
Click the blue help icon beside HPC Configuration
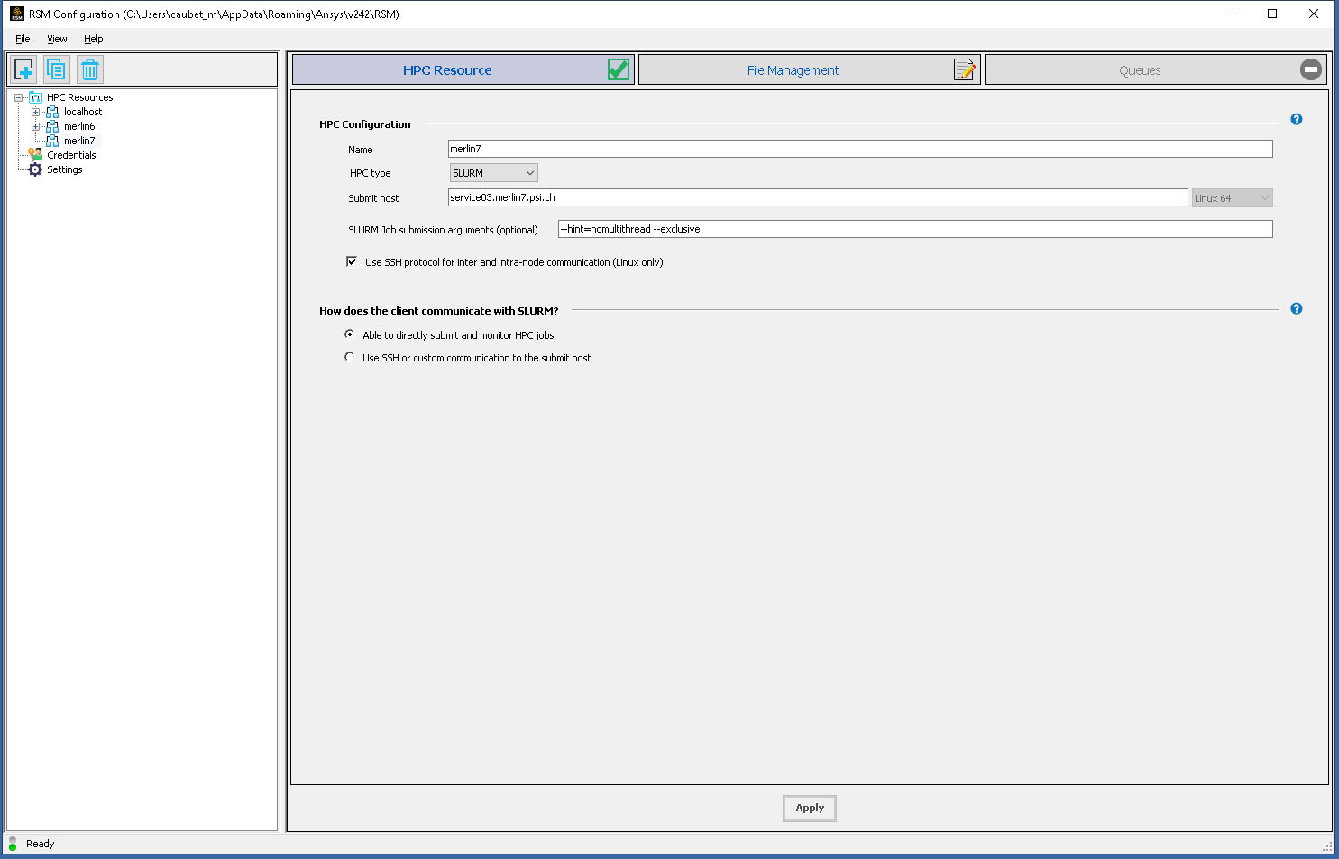(x=1297, y=119)
